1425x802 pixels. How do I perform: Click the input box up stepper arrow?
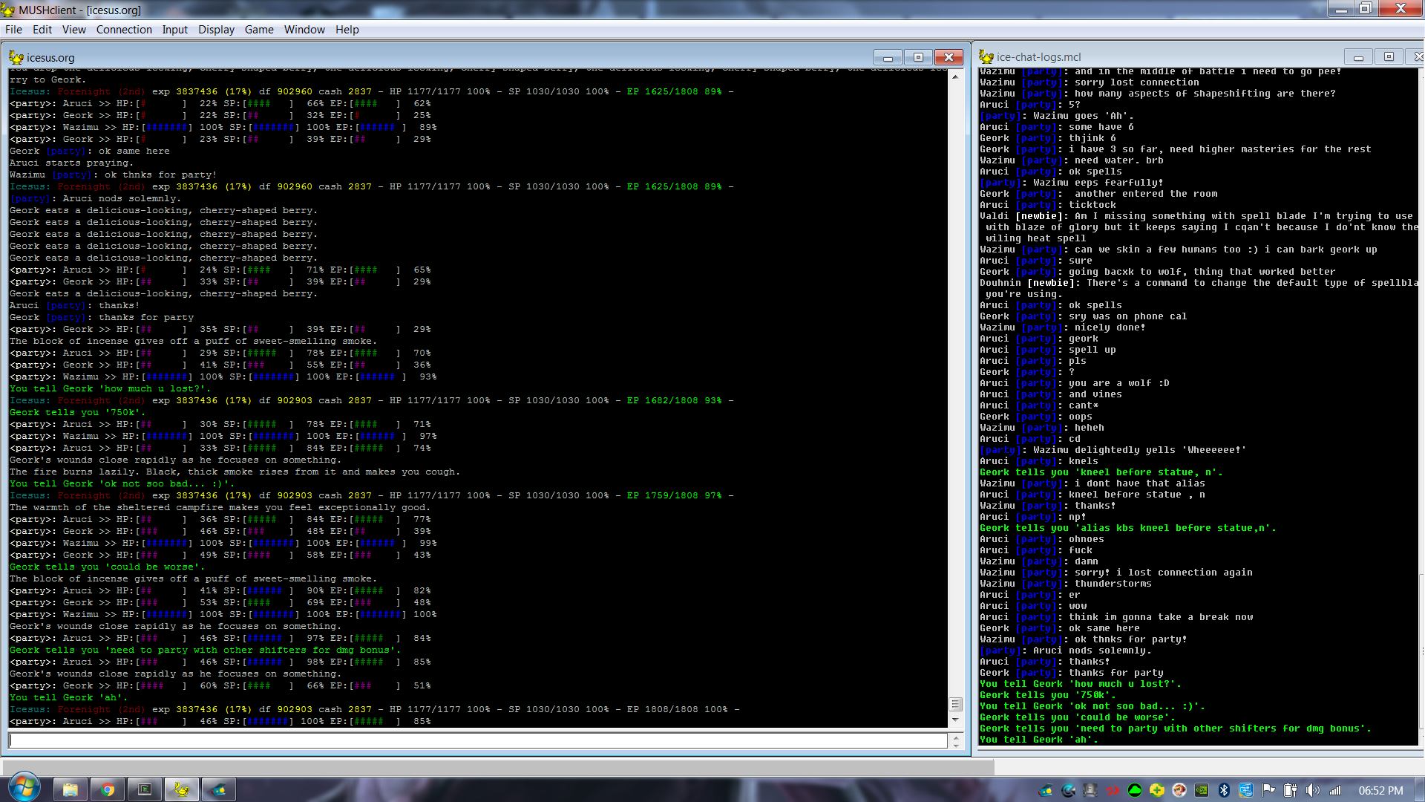coord(956,737)
